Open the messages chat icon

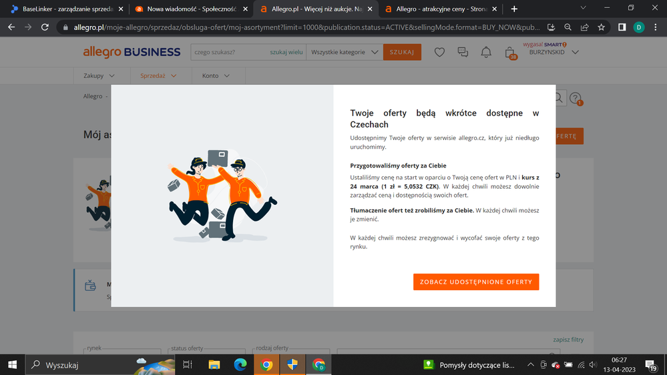tap(463, 52)
